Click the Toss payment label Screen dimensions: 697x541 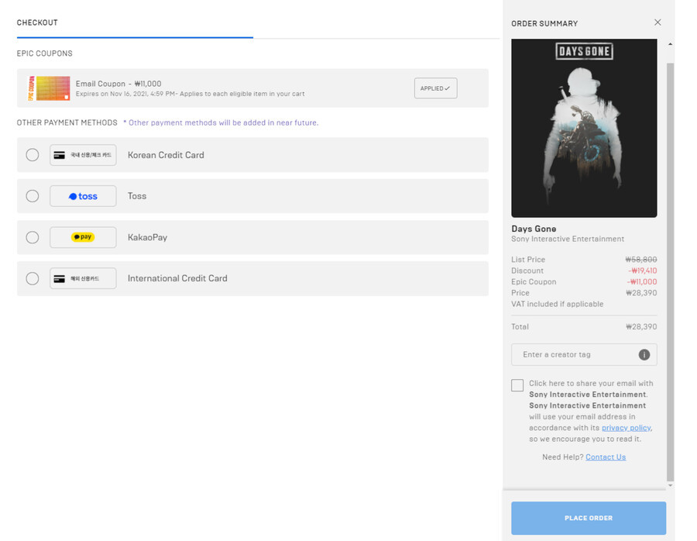click(x=137, y=196)
